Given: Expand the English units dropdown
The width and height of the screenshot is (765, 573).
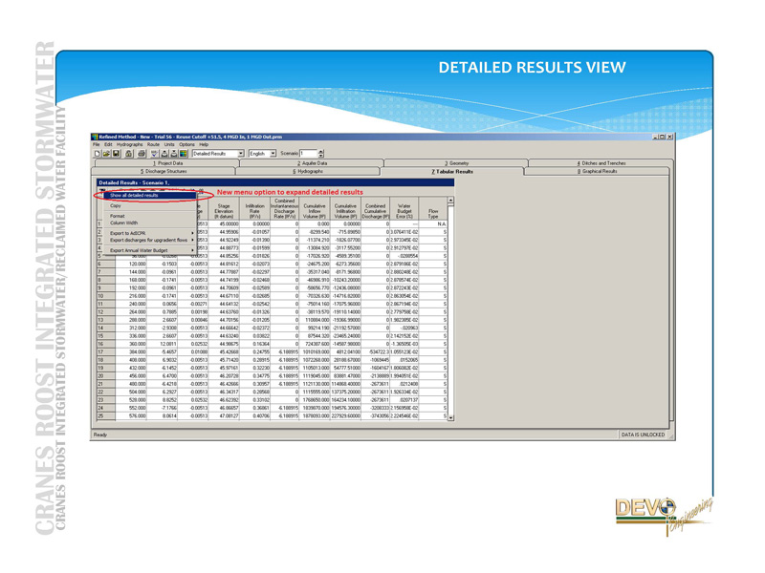Looking at the screenshot, I should [273, 154].
